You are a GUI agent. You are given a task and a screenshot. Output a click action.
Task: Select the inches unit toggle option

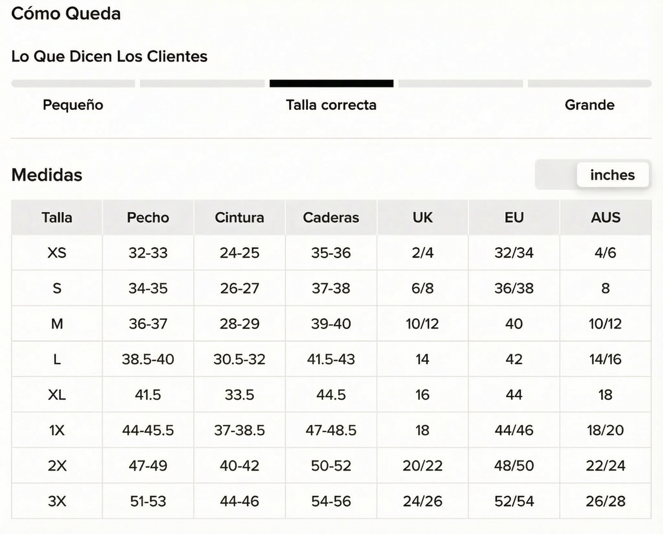click(612, 175)
